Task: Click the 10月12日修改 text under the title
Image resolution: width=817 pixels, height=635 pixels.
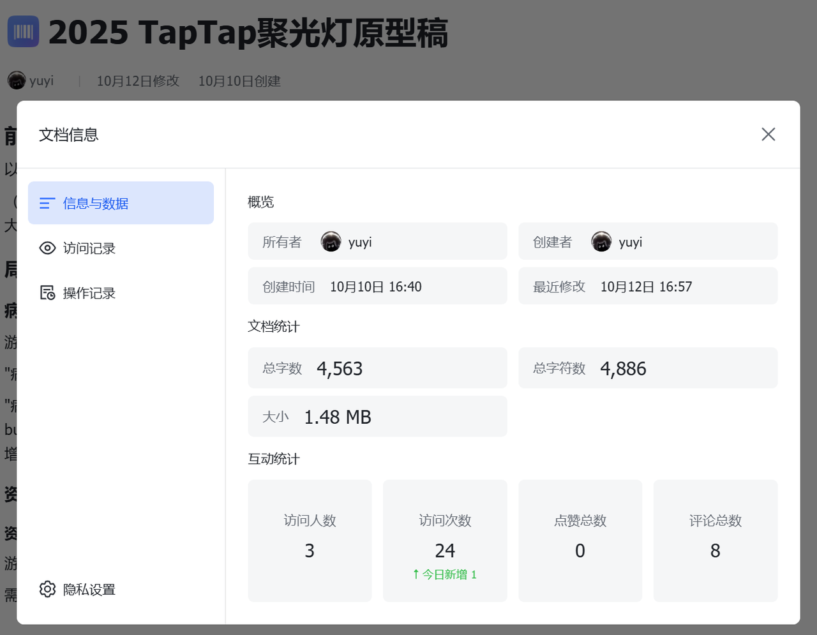Action: click(138, 81)
